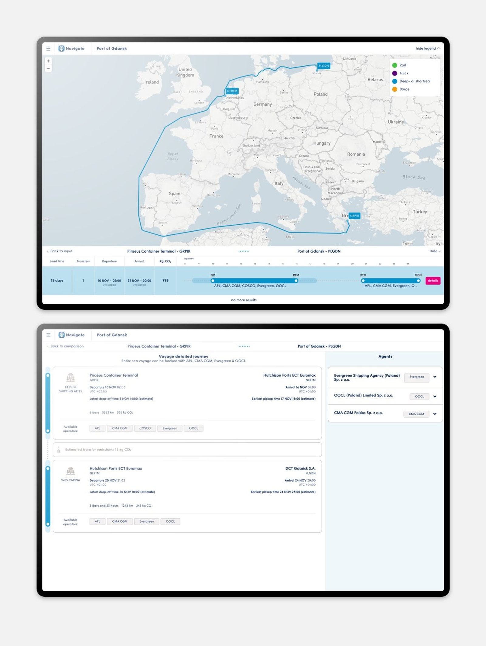This screenshot has width=486, height=646.
Task: Click purple Truck legend dot
Action: tap(395, 73)
